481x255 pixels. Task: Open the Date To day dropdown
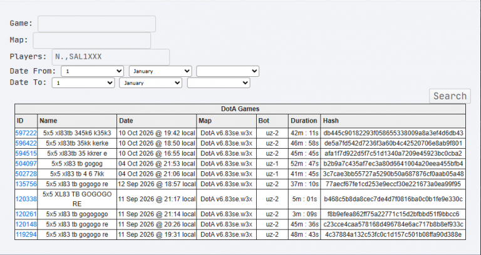pos(83,82)
